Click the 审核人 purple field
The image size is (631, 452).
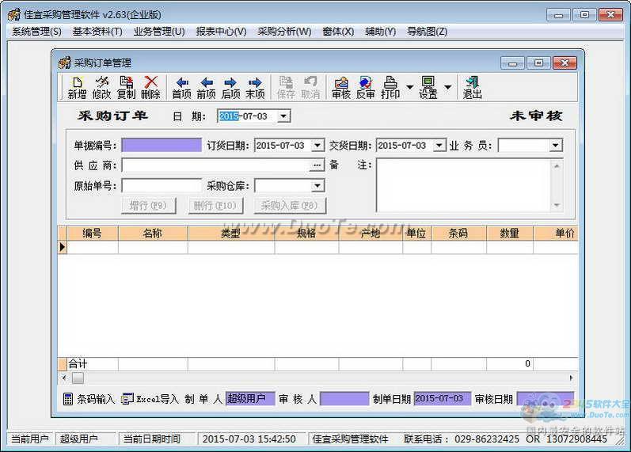pyautogui.click(x=344, y=399)
